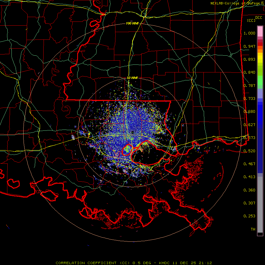Click the 50 NMI range ring label
The height and width of the screenshot is (265, 265).
[132, 78]
